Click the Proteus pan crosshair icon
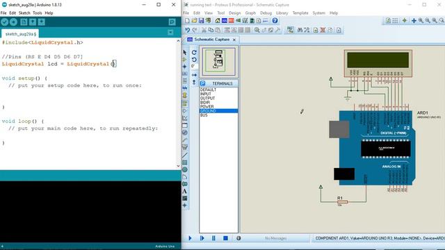 [414, 21]
